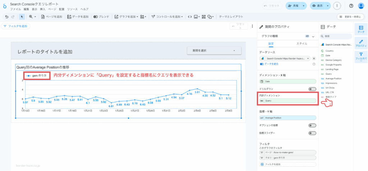Select the Country field
The image size is (368, 171).
330,51
